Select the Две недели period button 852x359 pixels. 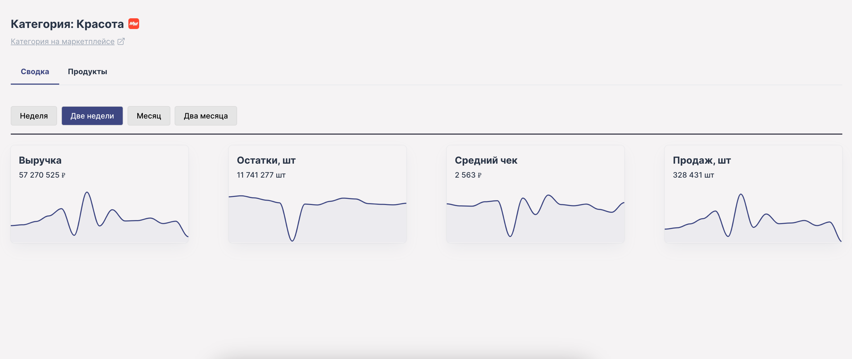click(x=92, y=116)
